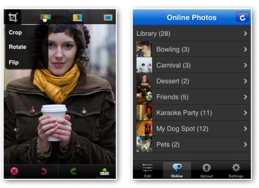Viewport: 259px width, 188px height.
Task: Select the "Bowling (3)" label
Action: click(173, 50)
